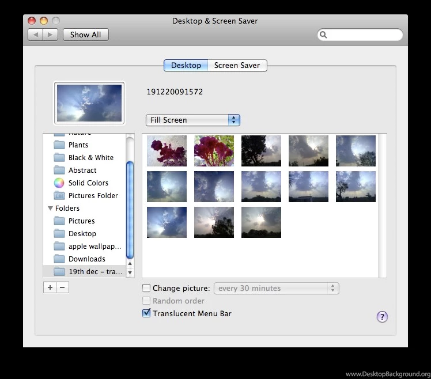
Task: Click the Plants folder icon
Action: pyautogui.click(x=59, y=145)
